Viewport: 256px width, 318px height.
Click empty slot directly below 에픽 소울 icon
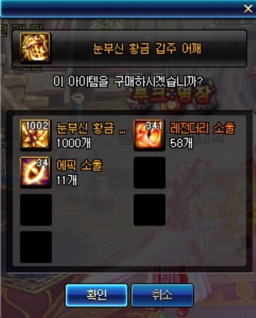click(36, 209)
